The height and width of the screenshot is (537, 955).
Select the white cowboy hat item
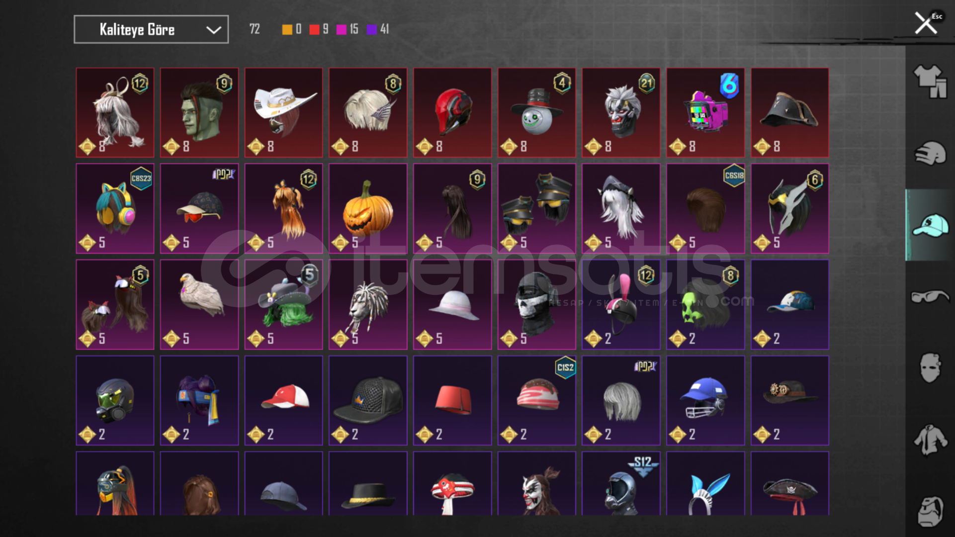pyautogui.click(x=283, y=113)
